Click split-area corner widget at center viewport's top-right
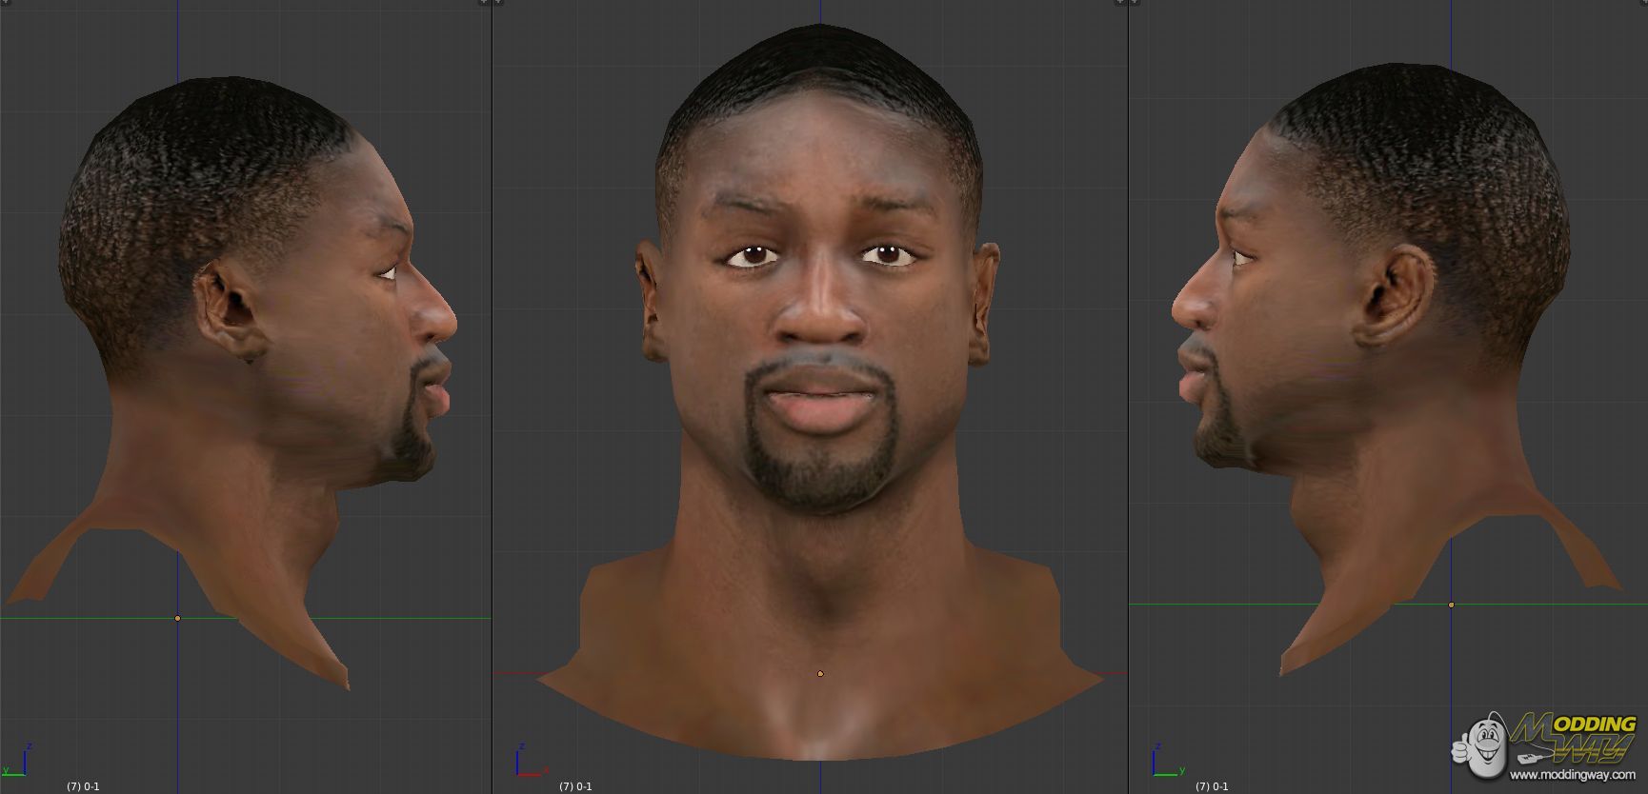This screenshot has height=794, width=1648. click(1120, 4)
